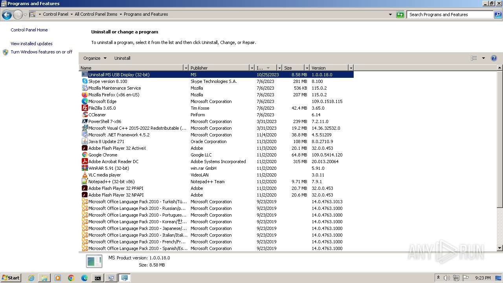503x283 pixels.
Task: Expand the address bar history dropdown
Action: click(x=390, y=15)
